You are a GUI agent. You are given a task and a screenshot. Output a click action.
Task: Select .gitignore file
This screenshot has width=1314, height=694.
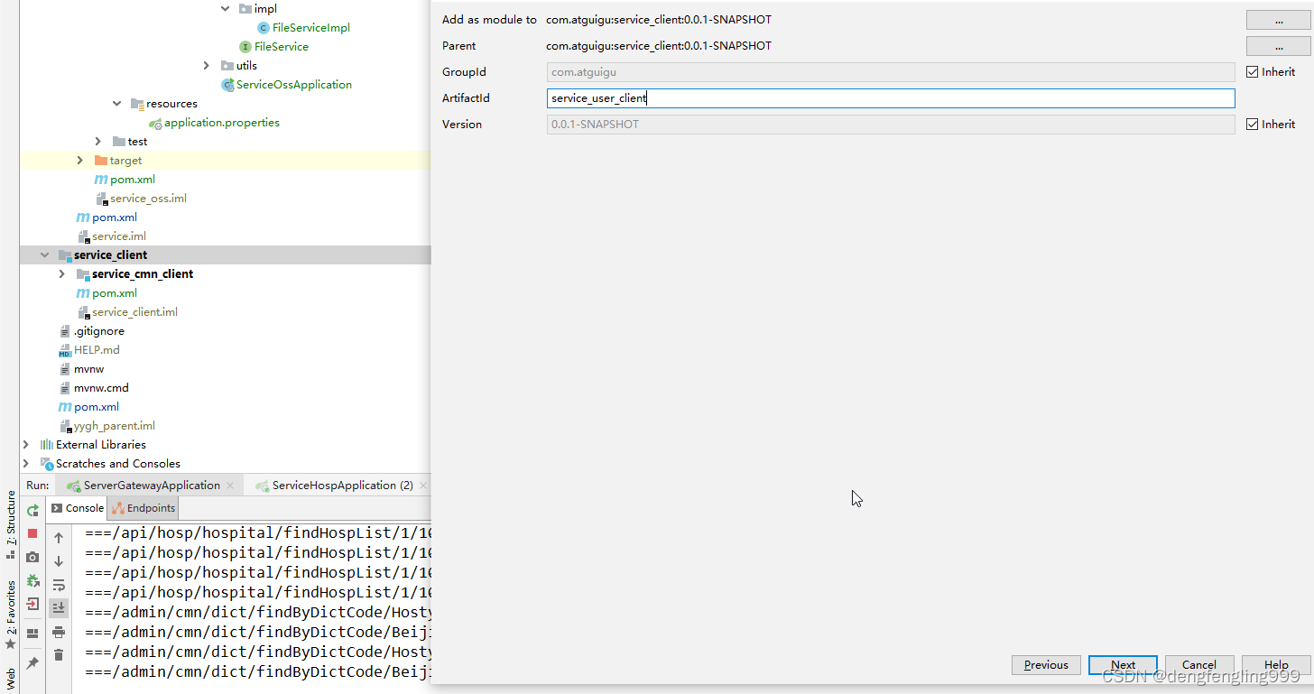pyautogui.click(x=99, y=331)
